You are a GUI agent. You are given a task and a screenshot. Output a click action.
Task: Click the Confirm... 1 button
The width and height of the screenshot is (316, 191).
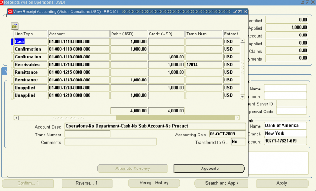coord(28,183)
